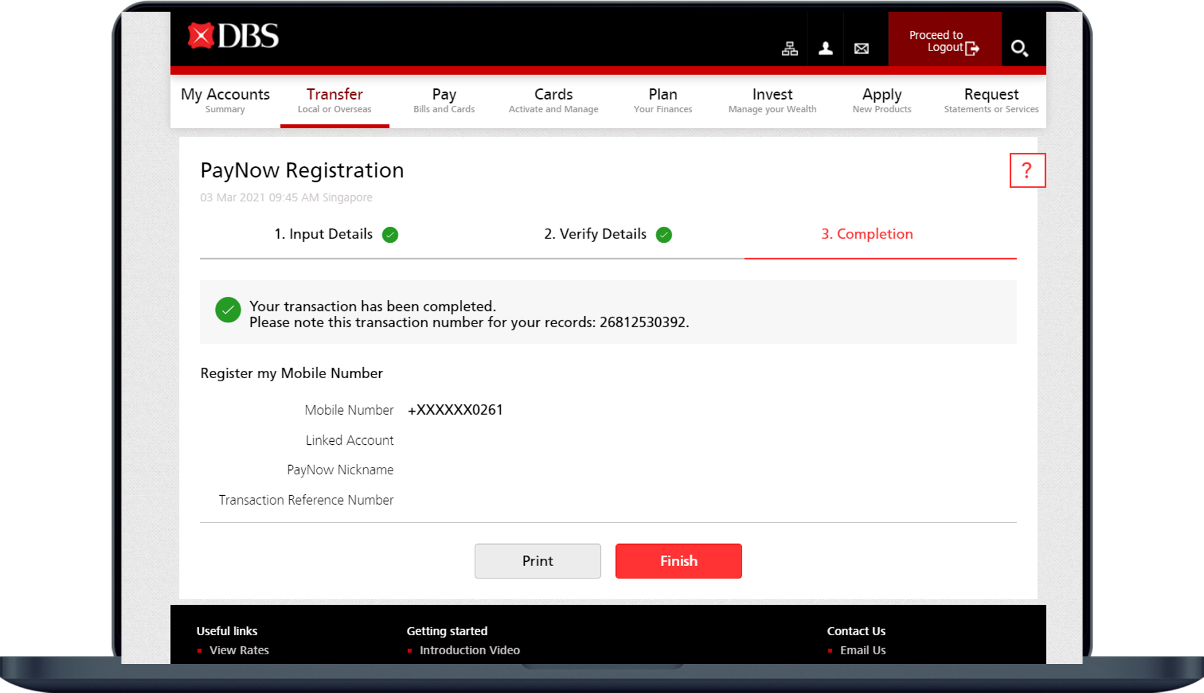Click green check beside Verify Details
1204x693 pixels.
[x=664, y=235]
